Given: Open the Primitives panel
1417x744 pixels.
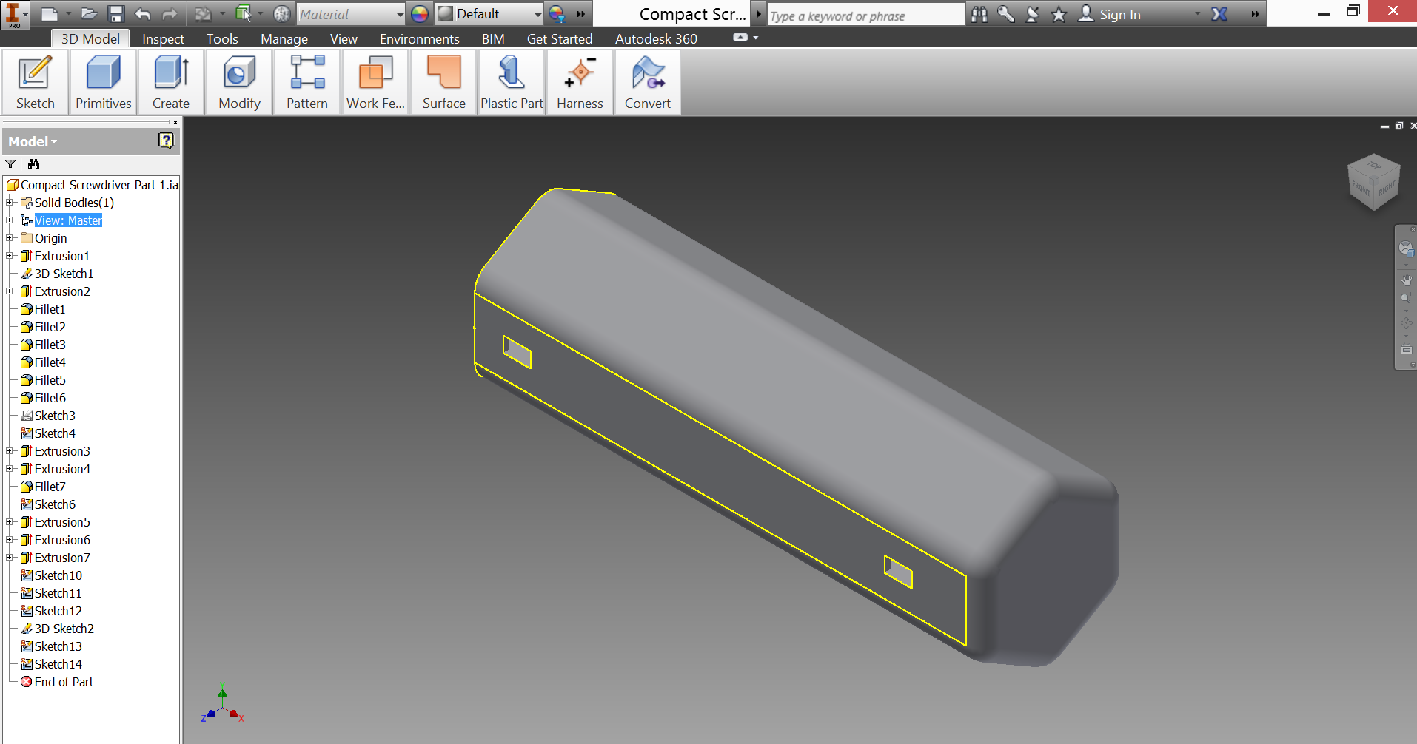Looking at the screenshot, I should tap(104, 82).
